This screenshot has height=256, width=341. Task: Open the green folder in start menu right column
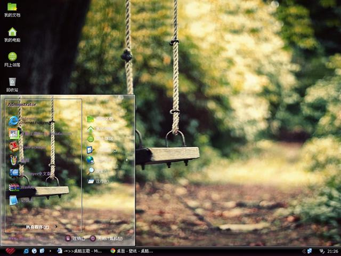click(90, 119)
